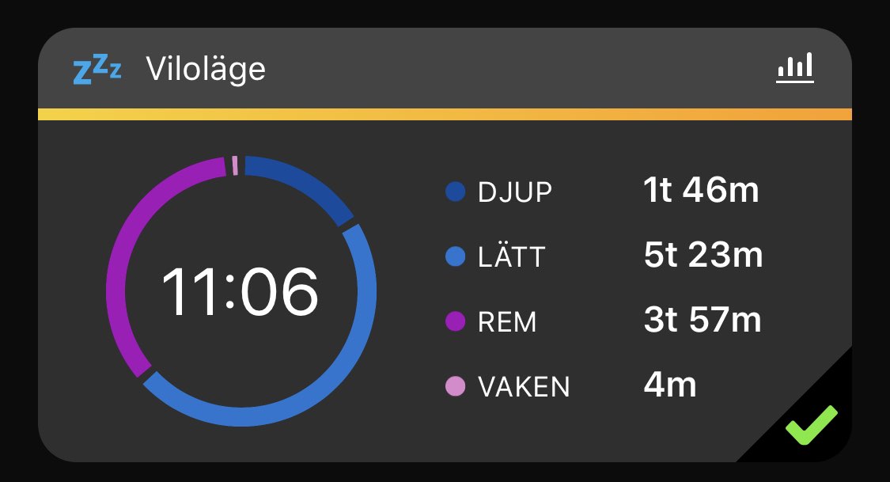The height and width of the screenshot is (482, 890).
Task: Select the pink VAKEN legend dot
Action: tap(455, 386)
